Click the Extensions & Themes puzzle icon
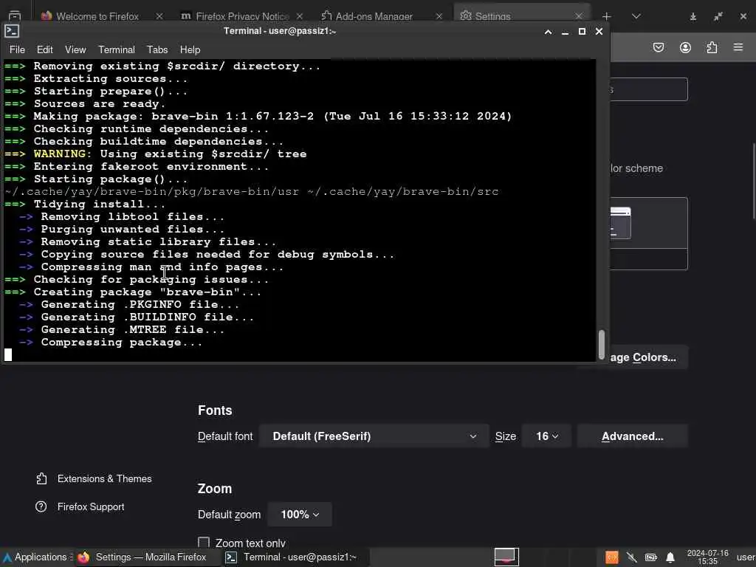 tap(41, 478)
